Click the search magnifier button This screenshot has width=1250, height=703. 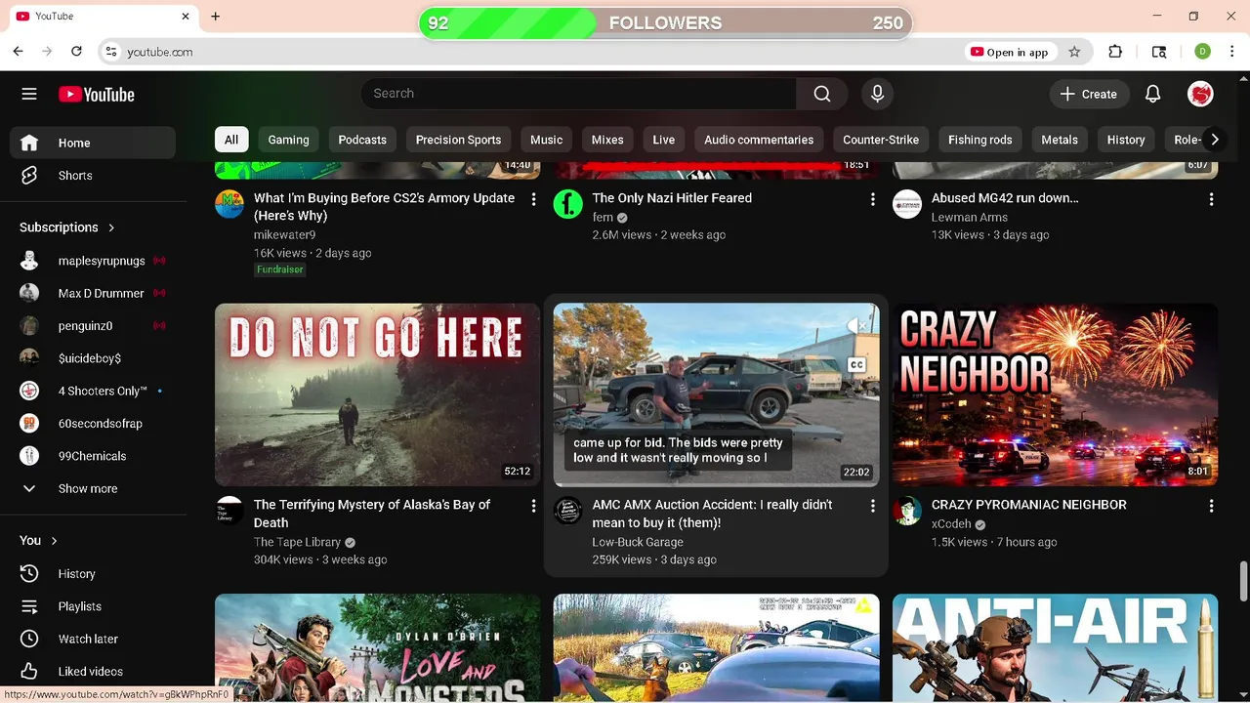pos(822,94)
